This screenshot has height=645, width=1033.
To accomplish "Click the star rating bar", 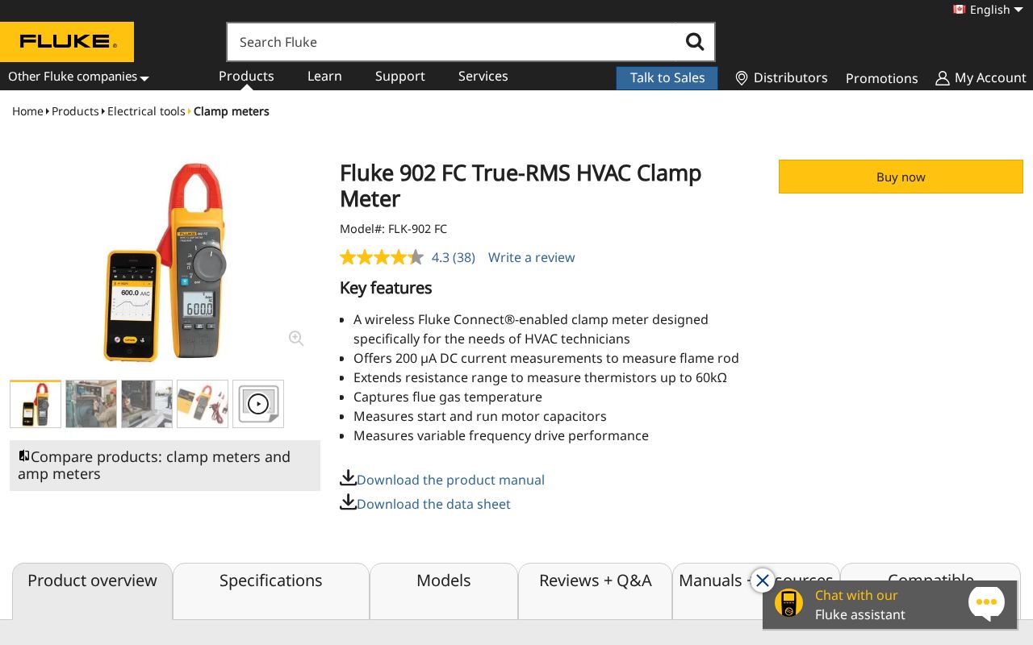I will 381,257.
